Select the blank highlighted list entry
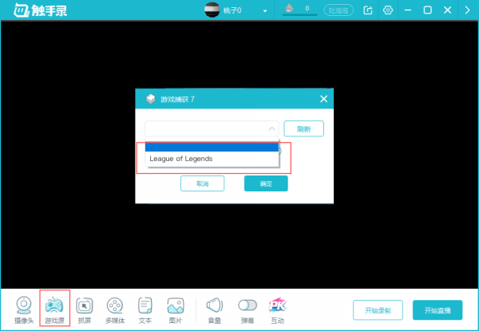 pos(212,147)
